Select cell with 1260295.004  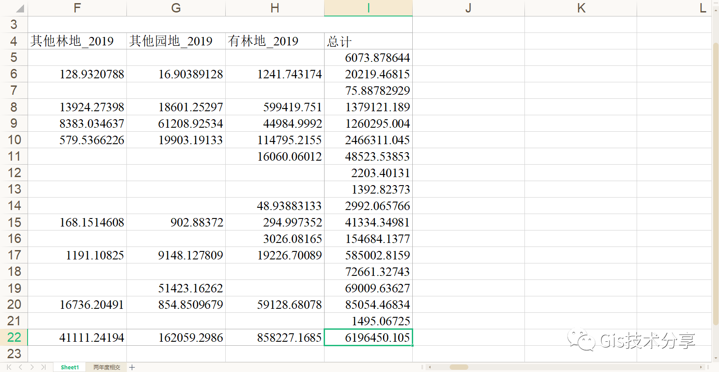pos(369,123)
